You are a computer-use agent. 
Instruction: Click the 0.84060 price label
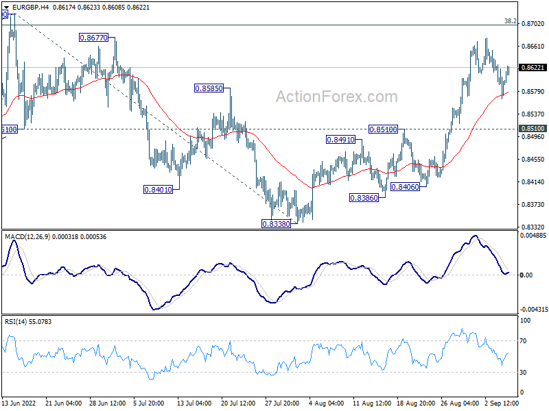(x=405, y=187)
